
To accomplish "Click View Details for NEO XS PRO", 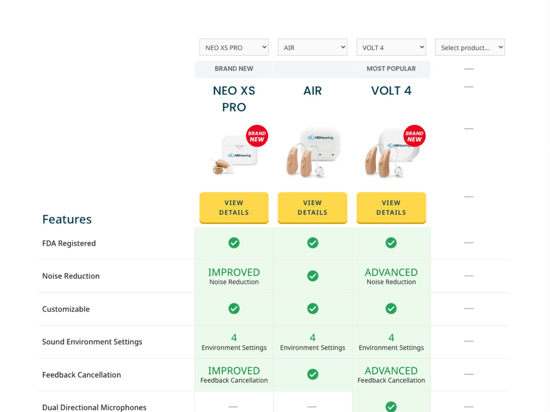I will pyautogui.click(x=234, y=208).
